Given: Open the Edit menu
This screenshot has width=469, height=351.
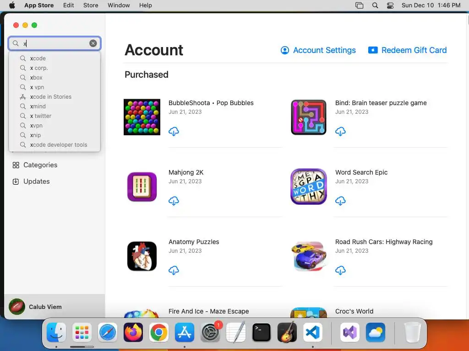Looking at the screenshot, I should 69,5.
